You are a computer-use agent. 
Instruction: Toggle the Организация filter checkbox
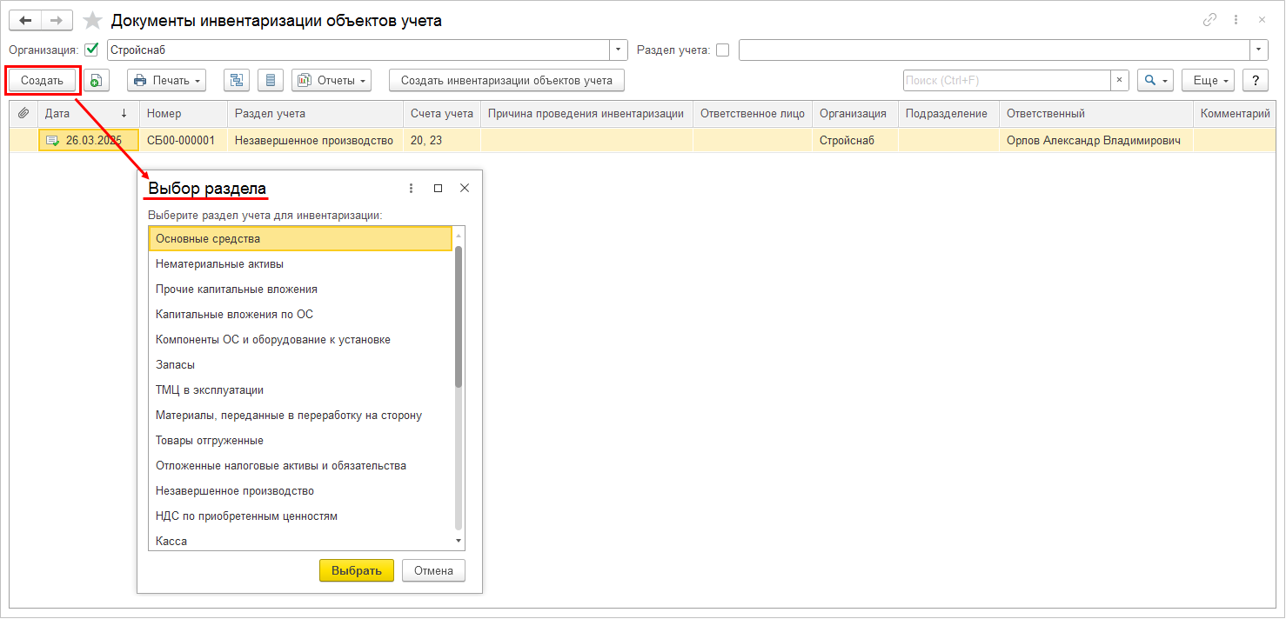tap(91, 50)
